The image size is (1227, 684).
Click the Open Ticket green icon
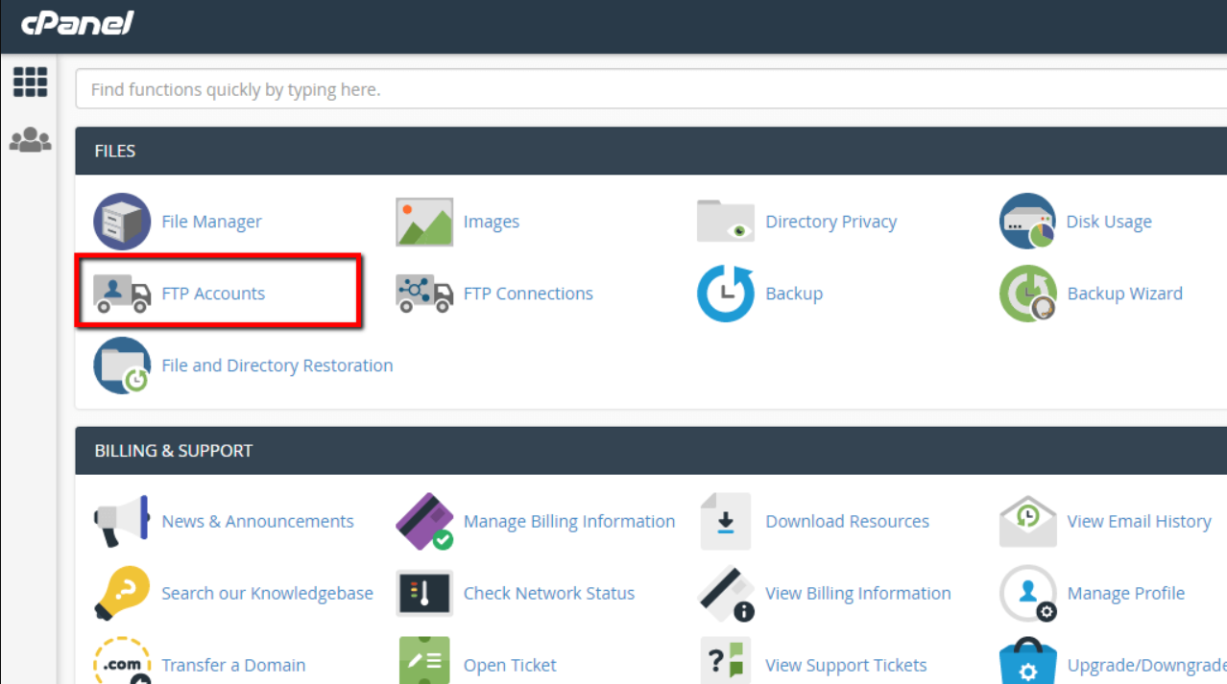(x=424, y=662)
